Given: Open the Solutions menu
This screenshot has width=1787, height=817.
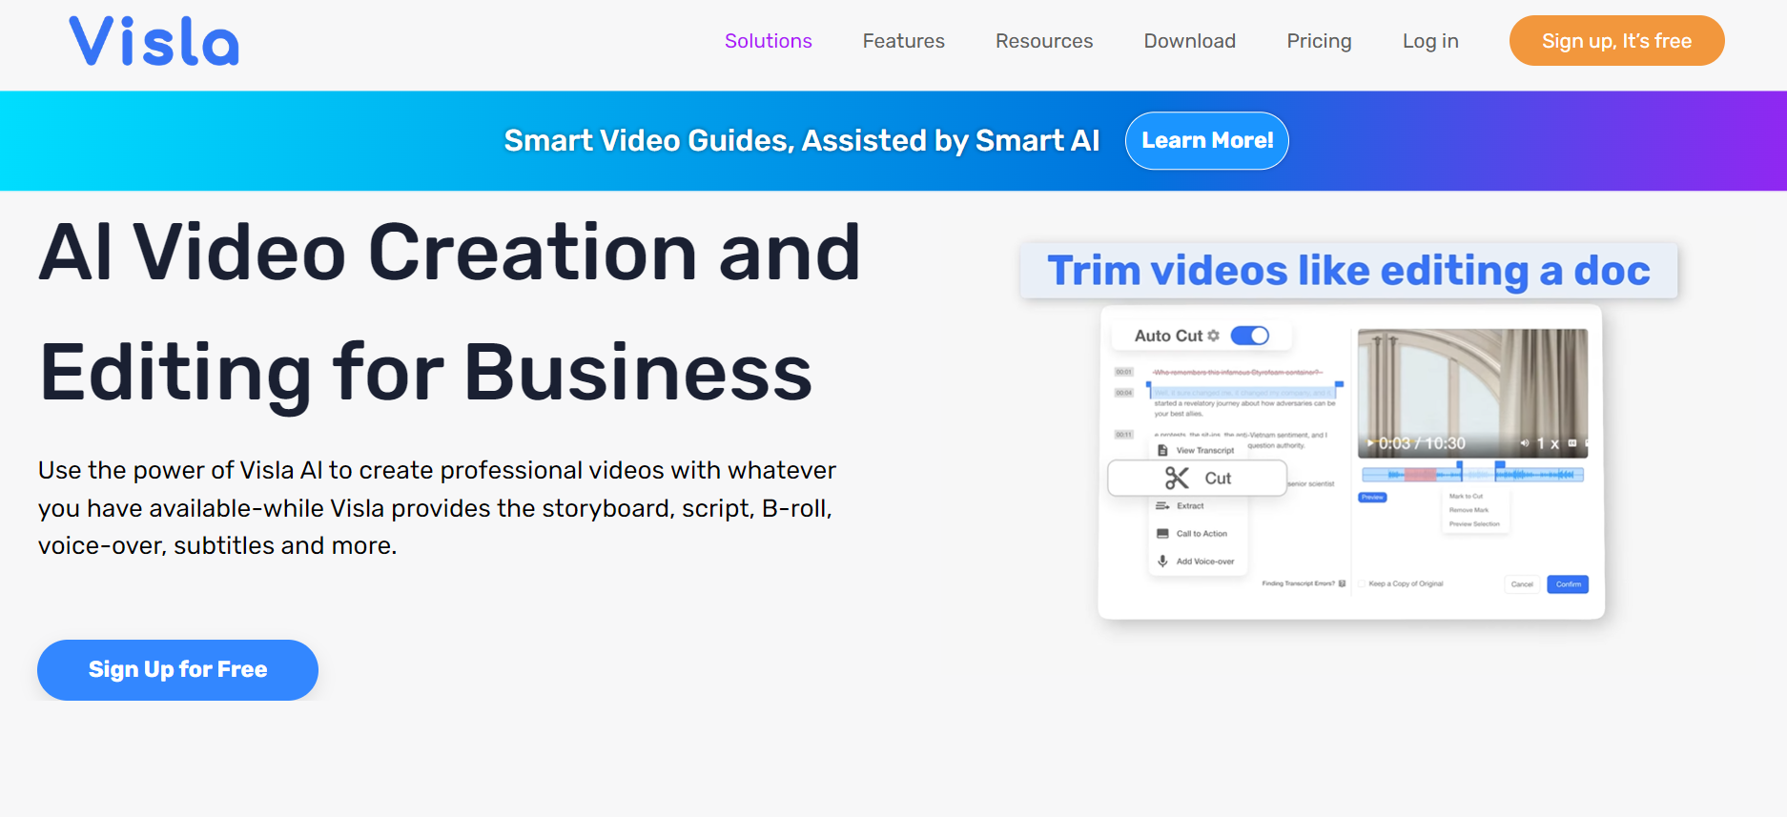Looking at the screenshot, I should click(x=769, y=41).
